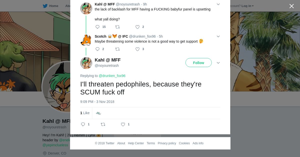Like Kahl's first tweet in thread

tap(137, 27)
